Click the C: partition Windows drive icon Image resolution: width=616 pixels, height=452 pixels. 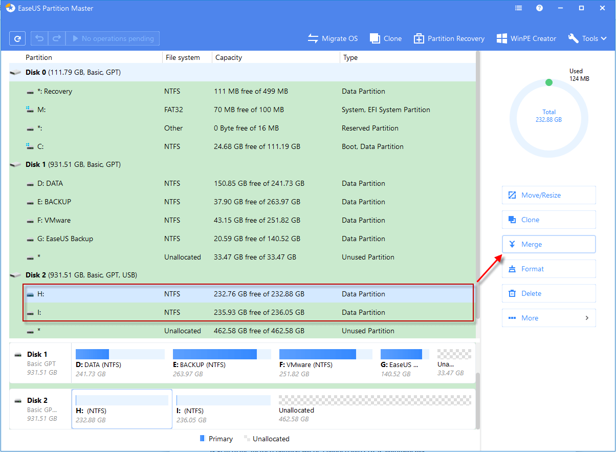point(30,146)
